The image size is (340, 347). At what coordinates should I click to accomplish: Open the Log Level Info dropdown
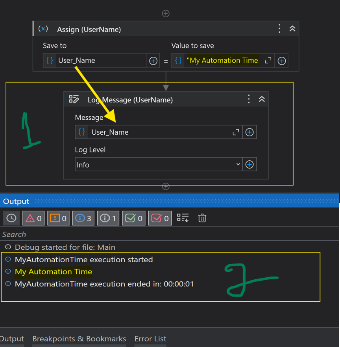tap(159, 164)
